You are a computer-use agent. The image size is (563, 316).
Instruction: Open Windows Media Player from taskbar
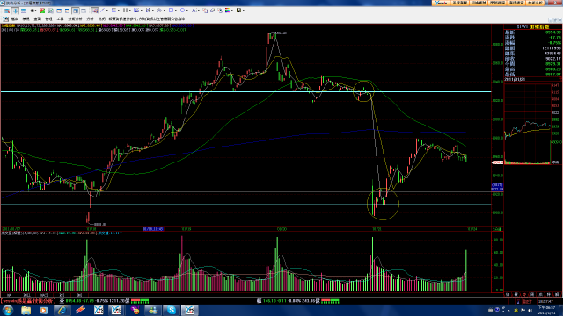click(43, 310)
